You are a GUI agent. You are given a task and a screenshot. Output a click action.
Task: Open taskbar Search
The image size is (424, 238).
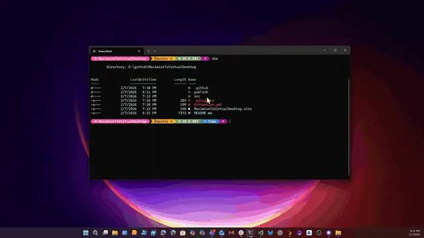coord(95,233)
